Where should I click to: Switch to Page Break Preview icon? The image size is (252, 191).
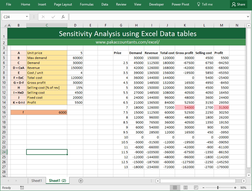196,187
